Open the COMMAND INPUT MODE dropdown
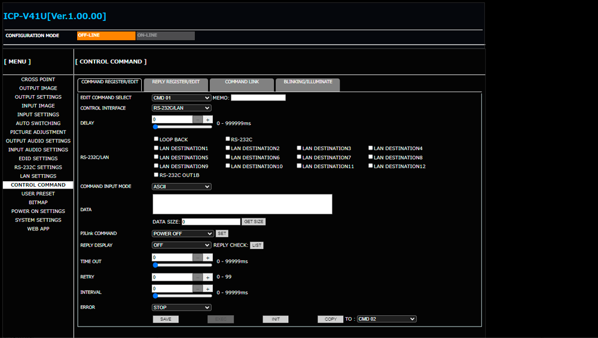 click(181, 187)
